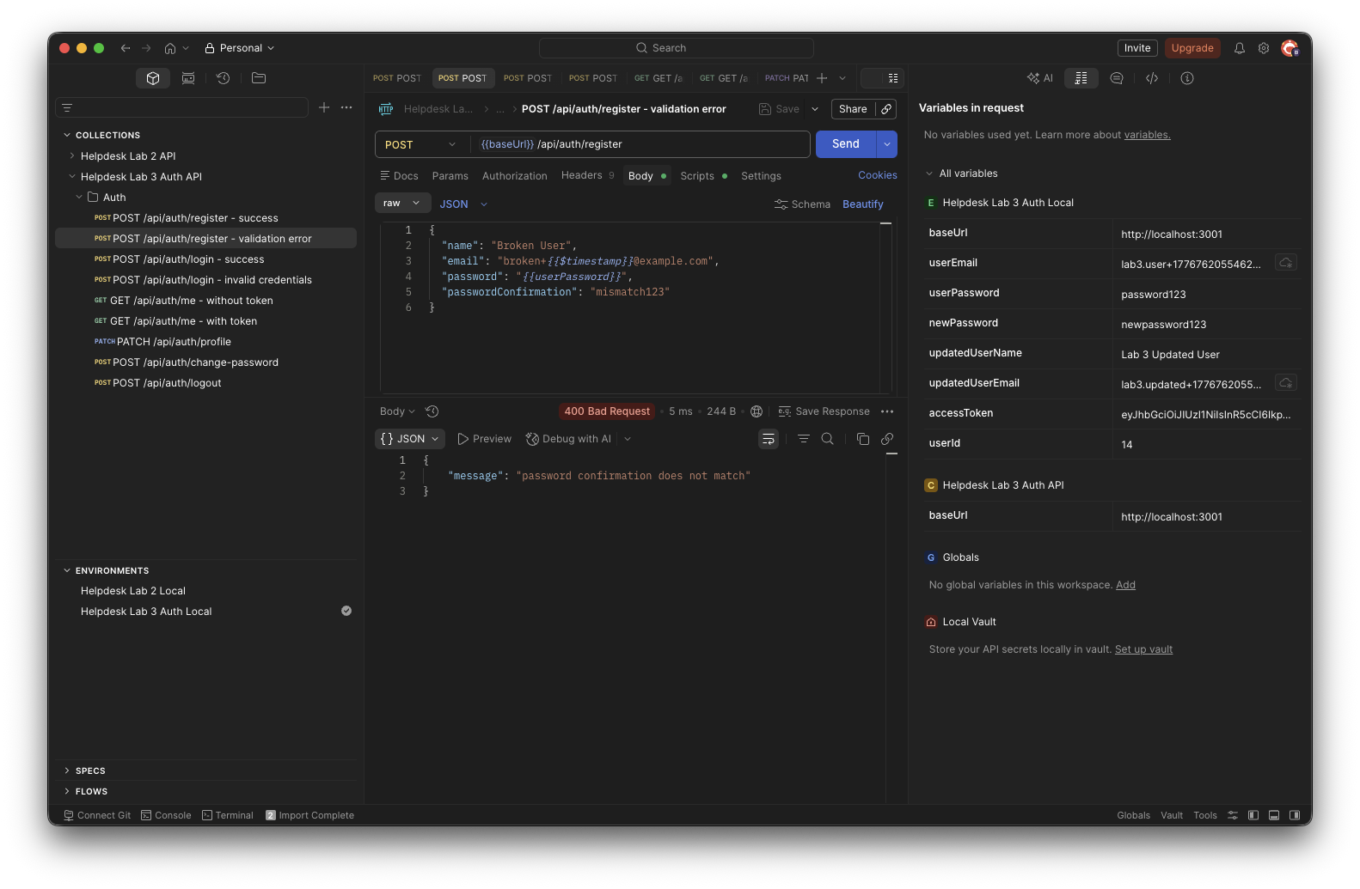Go back with the left arrow
The height and width of the screenshot is (889, 1360).
pyautogui.click(x=126, y=48)
